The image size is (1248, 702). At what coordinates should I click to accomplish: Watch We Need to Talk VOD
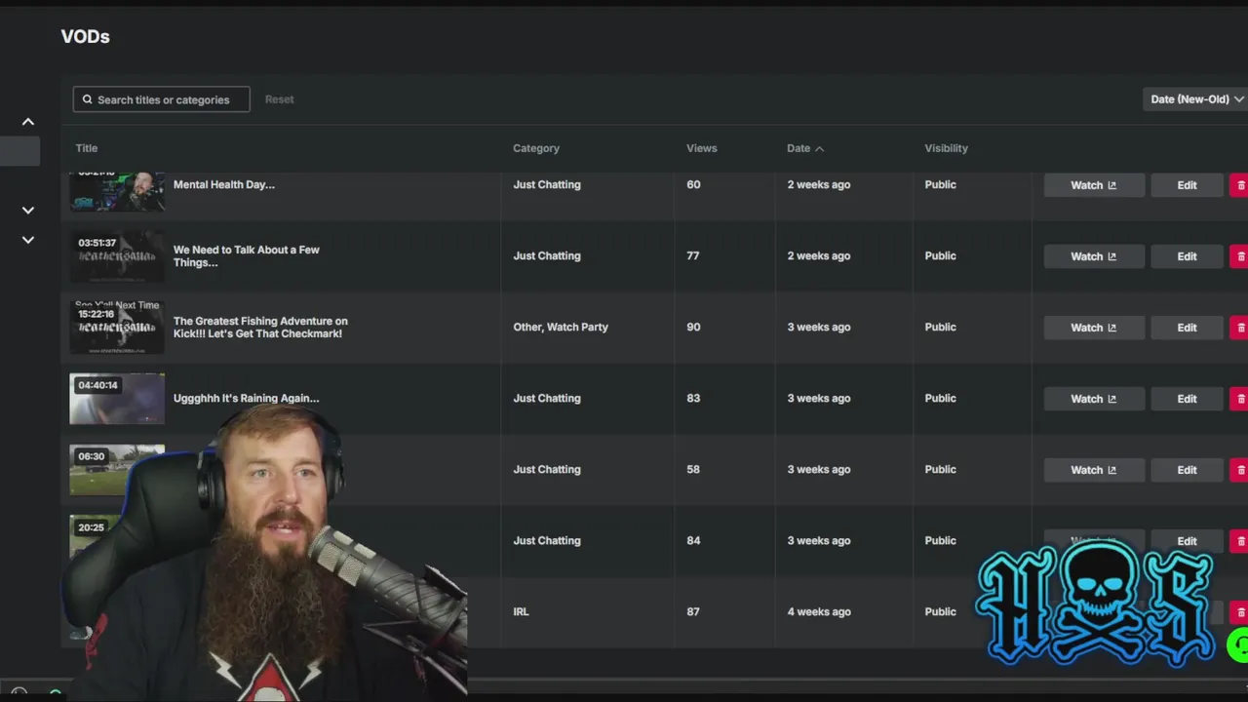coord(1094,256)
